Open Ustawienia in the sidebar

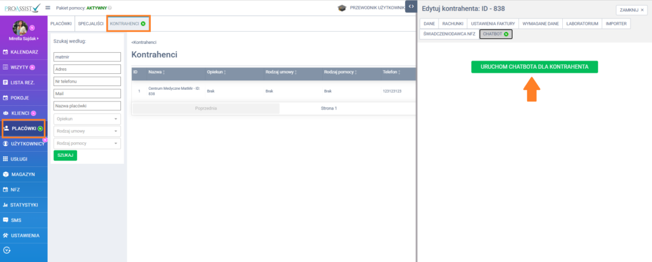click(x=24, y=235)
